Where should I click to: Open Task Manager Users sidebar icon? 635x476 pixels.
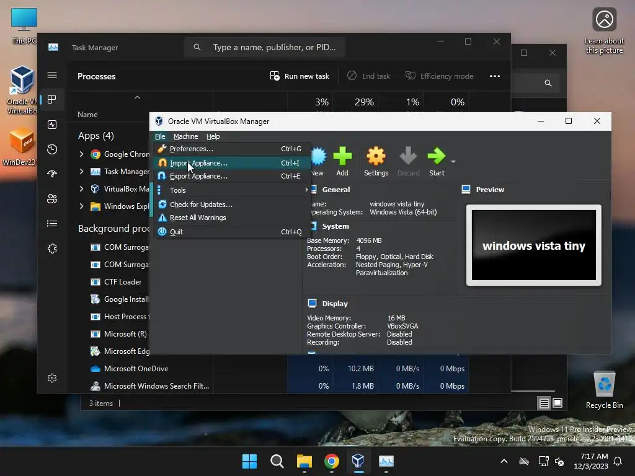point(52,199)
